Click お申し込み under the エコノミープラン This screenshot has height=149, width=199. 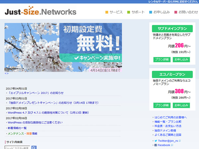coord(181,105)
